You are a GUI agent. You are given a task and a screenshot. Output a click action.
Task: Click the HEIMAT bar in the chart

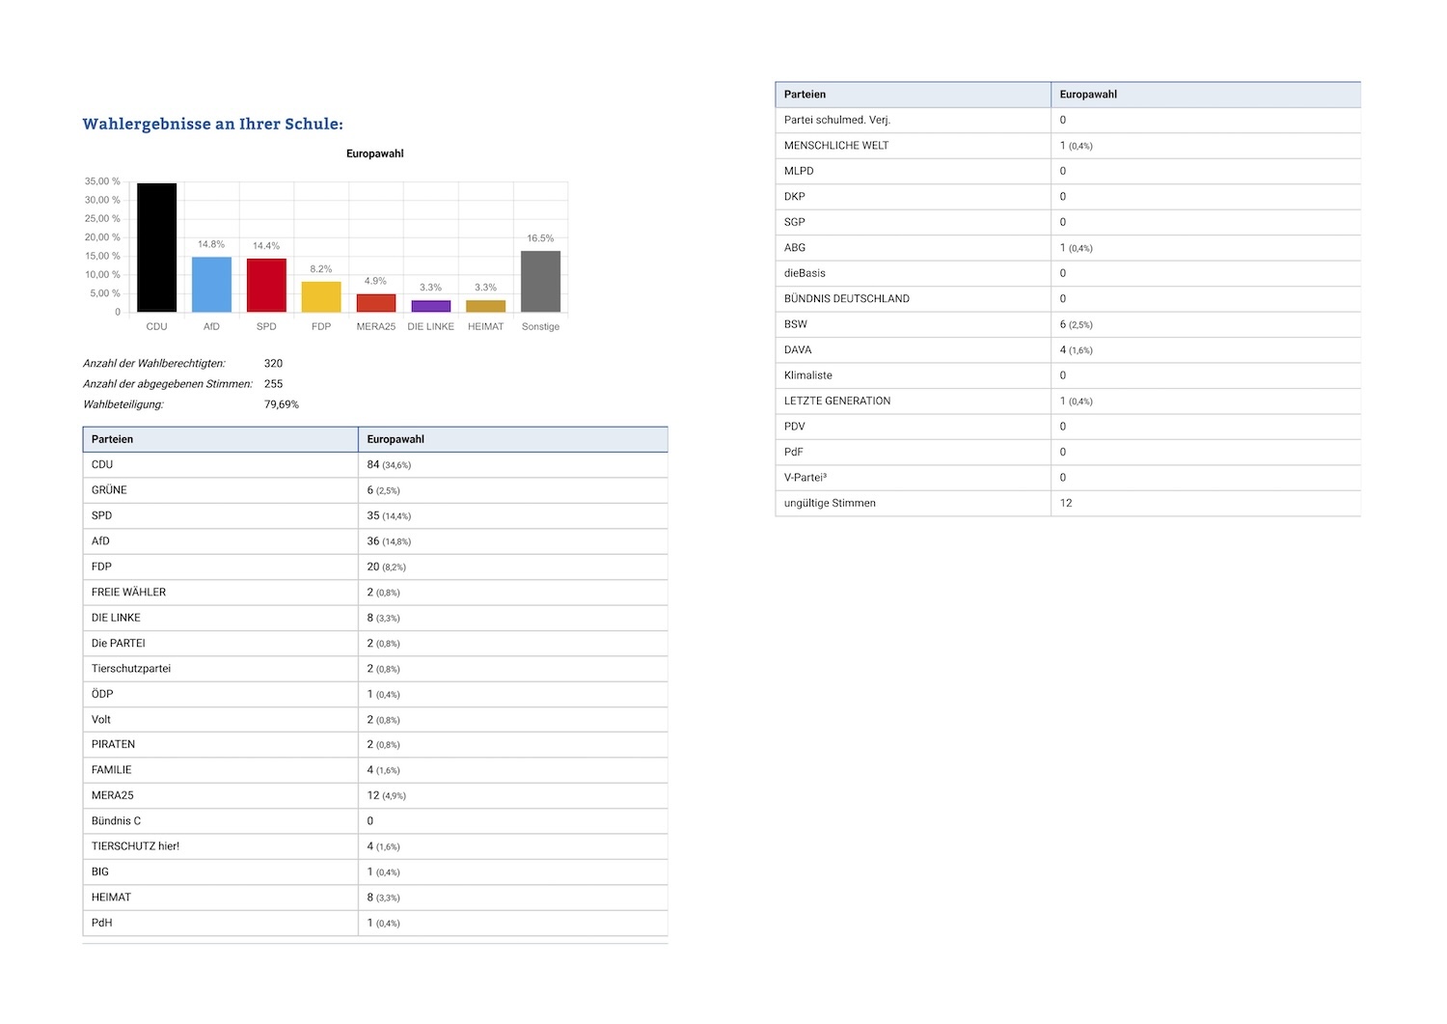point(485,306)
